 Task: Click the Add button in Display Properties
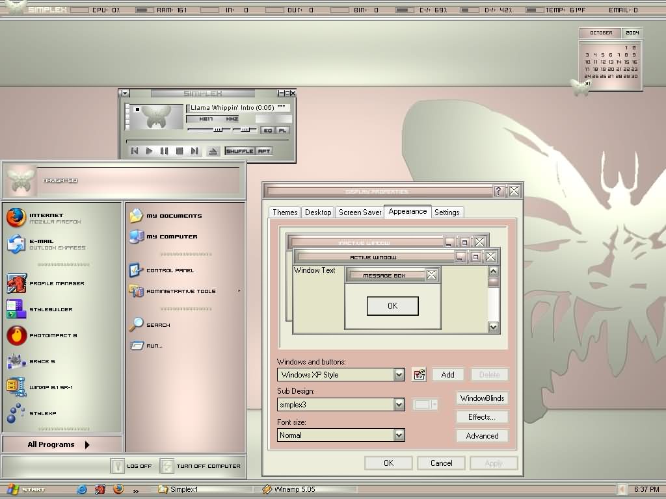(x=447, y=375)
